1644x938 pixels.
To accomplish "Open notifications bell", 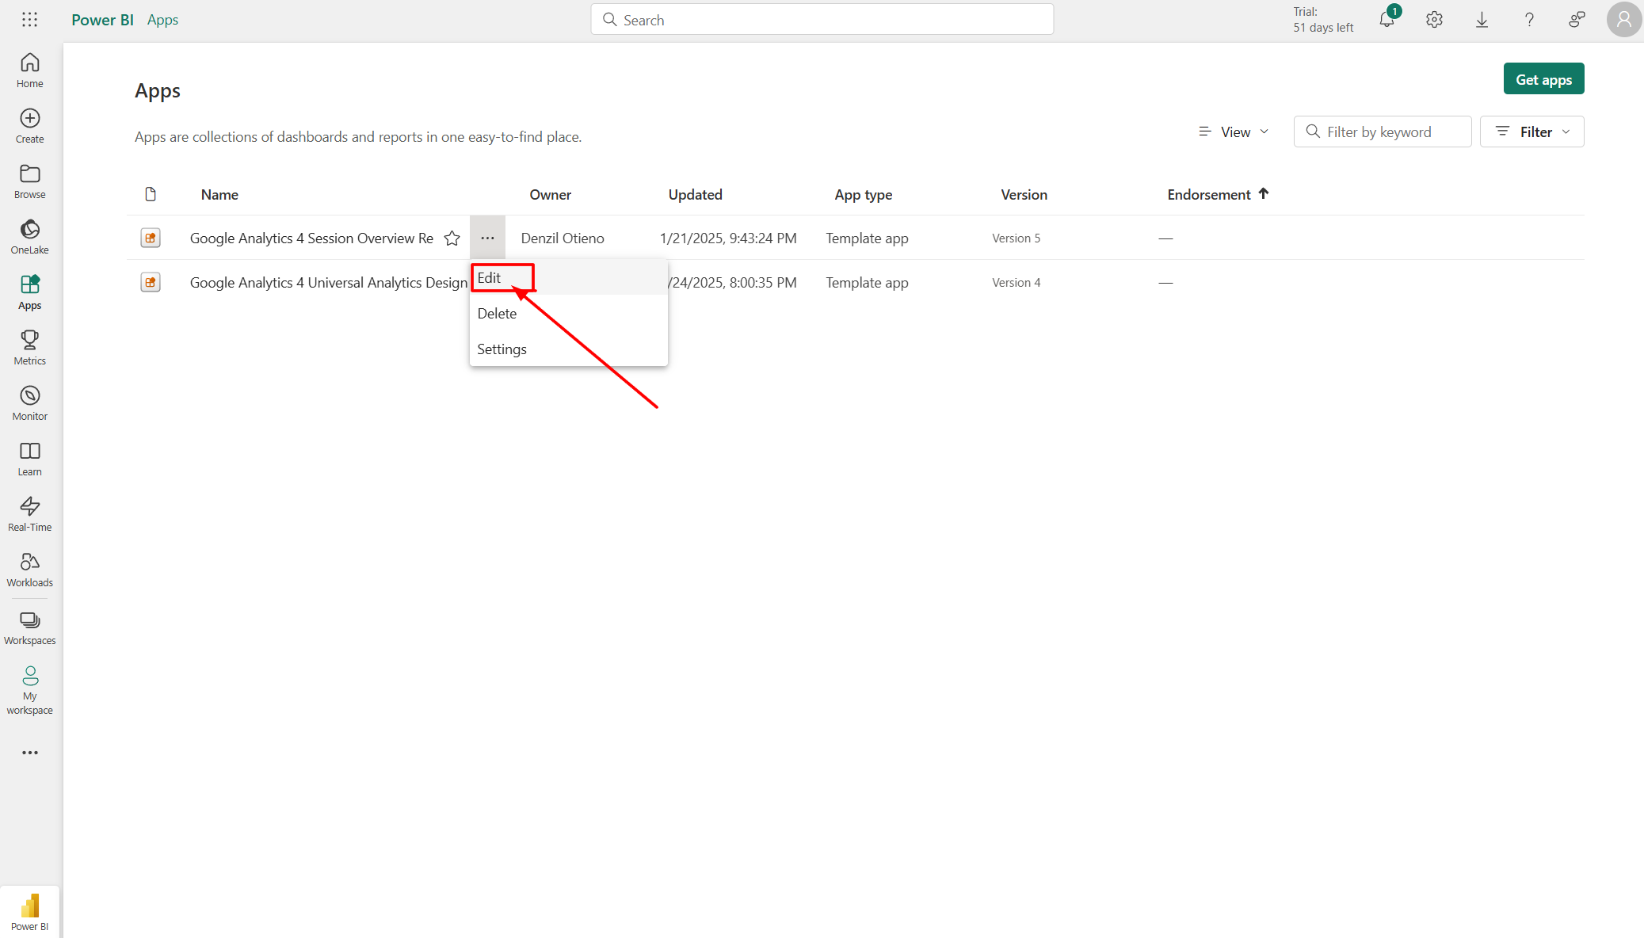I will [x=1387, y=20].
